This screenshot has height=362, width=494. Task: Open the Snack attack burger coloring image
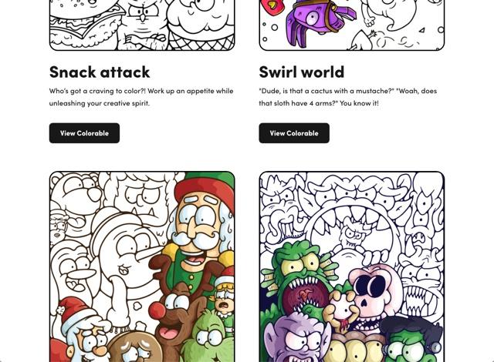142,25
